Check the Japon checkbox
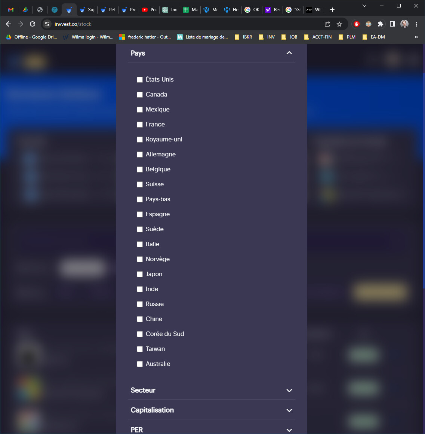The image size is (425, 434). (140, 274)
